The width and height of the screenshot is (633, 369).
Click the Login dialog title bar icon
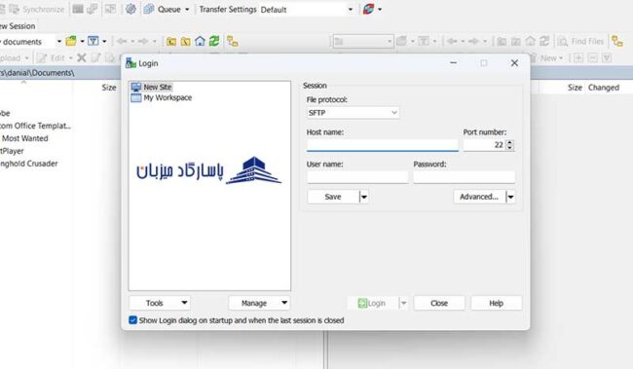(130, 63)
